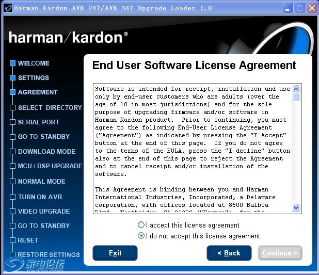The width and height of the screenshot is (319, 275).
Task: Click the harman/kardon logo
Action: tap(68, 38)
